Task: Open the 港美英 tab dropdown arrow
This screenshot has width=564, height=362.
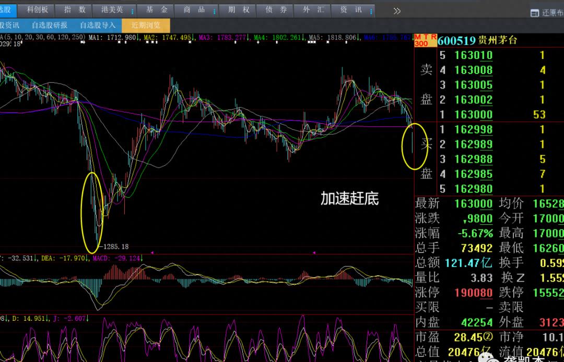Action: tap(132, 11)
